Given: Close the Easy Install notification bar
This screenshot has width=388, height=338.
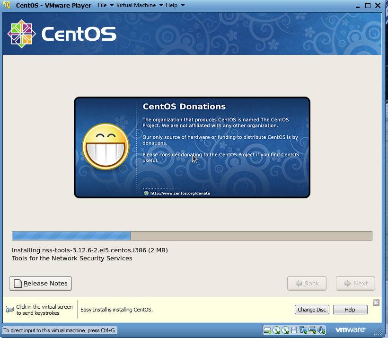Looking at the screenshot, I should pos(376,302).
